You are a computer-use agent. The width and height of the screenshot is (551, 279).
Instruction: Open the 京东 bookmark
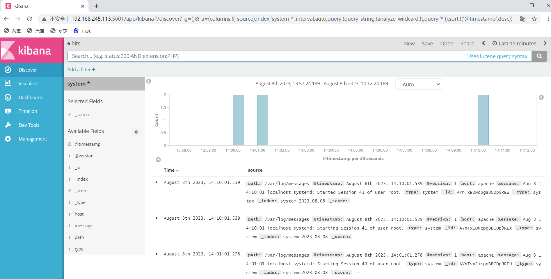[59, 31]
